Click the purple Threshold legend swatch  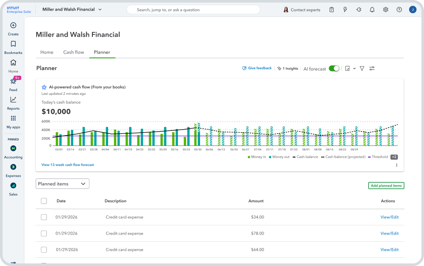coord(369,157)
